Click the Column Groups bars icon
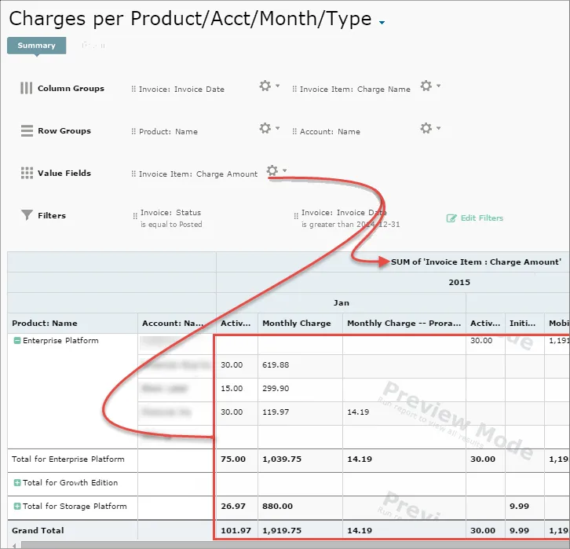 (26, 88)
